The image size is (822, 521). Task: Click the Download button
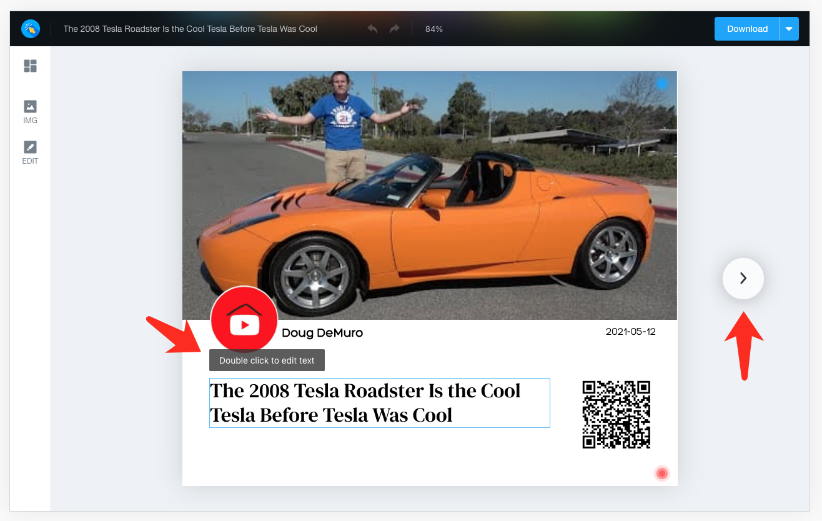coord(747,29)
